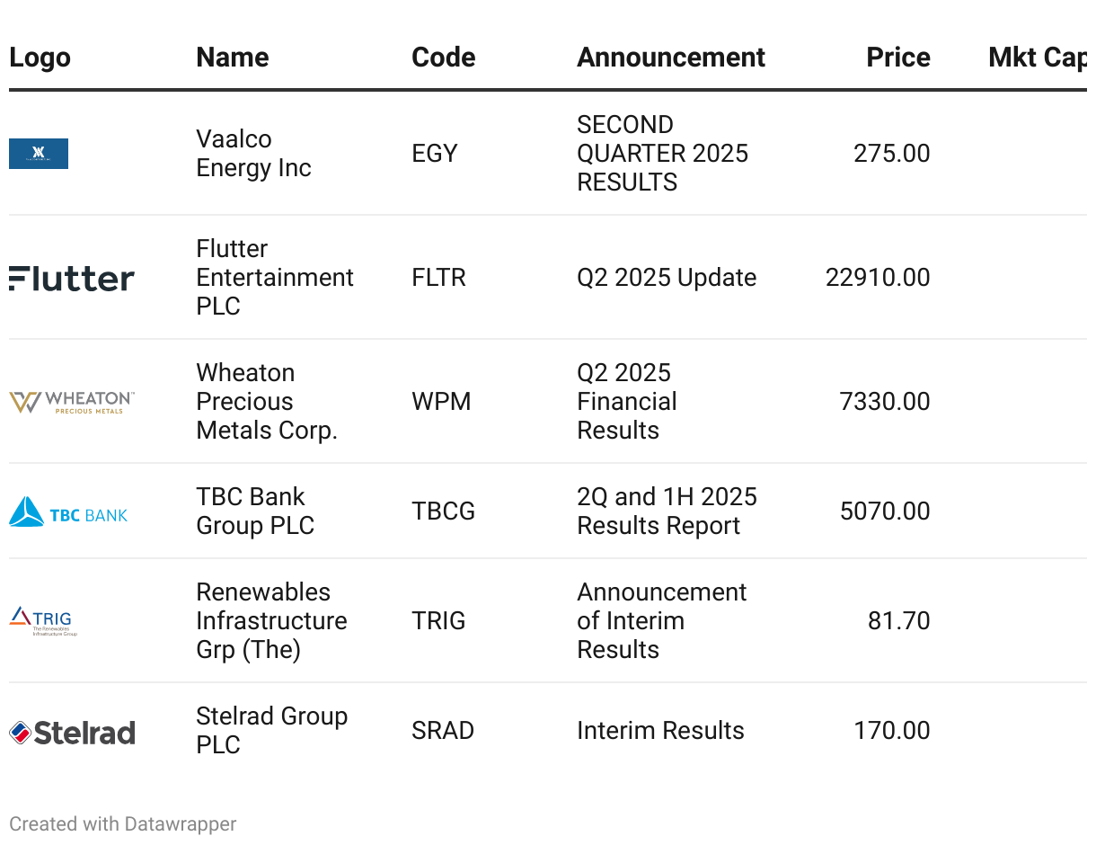Viewport: 1096px width, 845px height.
Task: Sort by Price column header
Action: pyautogui.click(x=897, y=58)
